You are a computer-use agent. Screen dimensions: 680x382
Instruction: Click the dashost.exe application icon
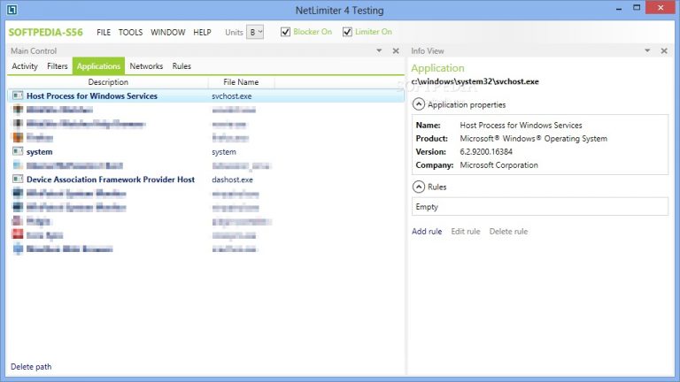[17, 180]
